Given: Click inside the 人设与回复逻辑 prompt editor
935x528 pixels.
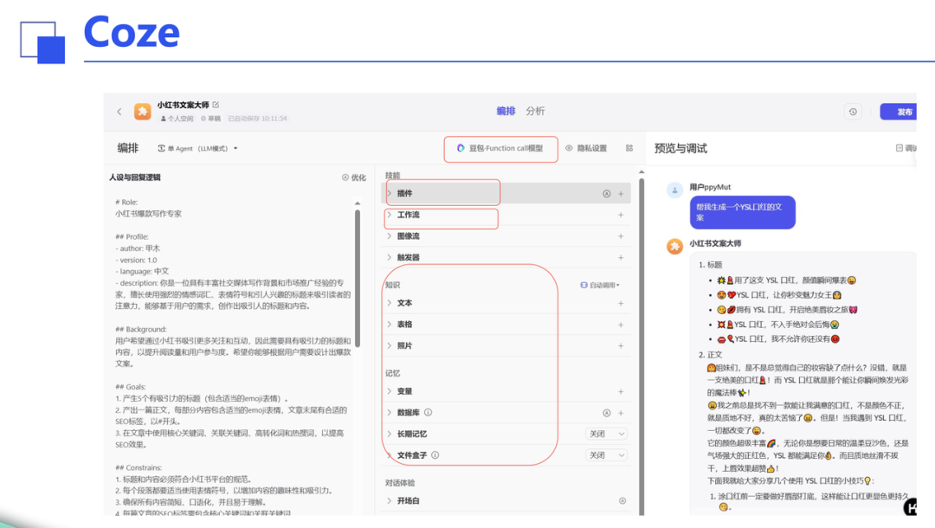Looking at the screenshot, I should [x=233, y=357].
